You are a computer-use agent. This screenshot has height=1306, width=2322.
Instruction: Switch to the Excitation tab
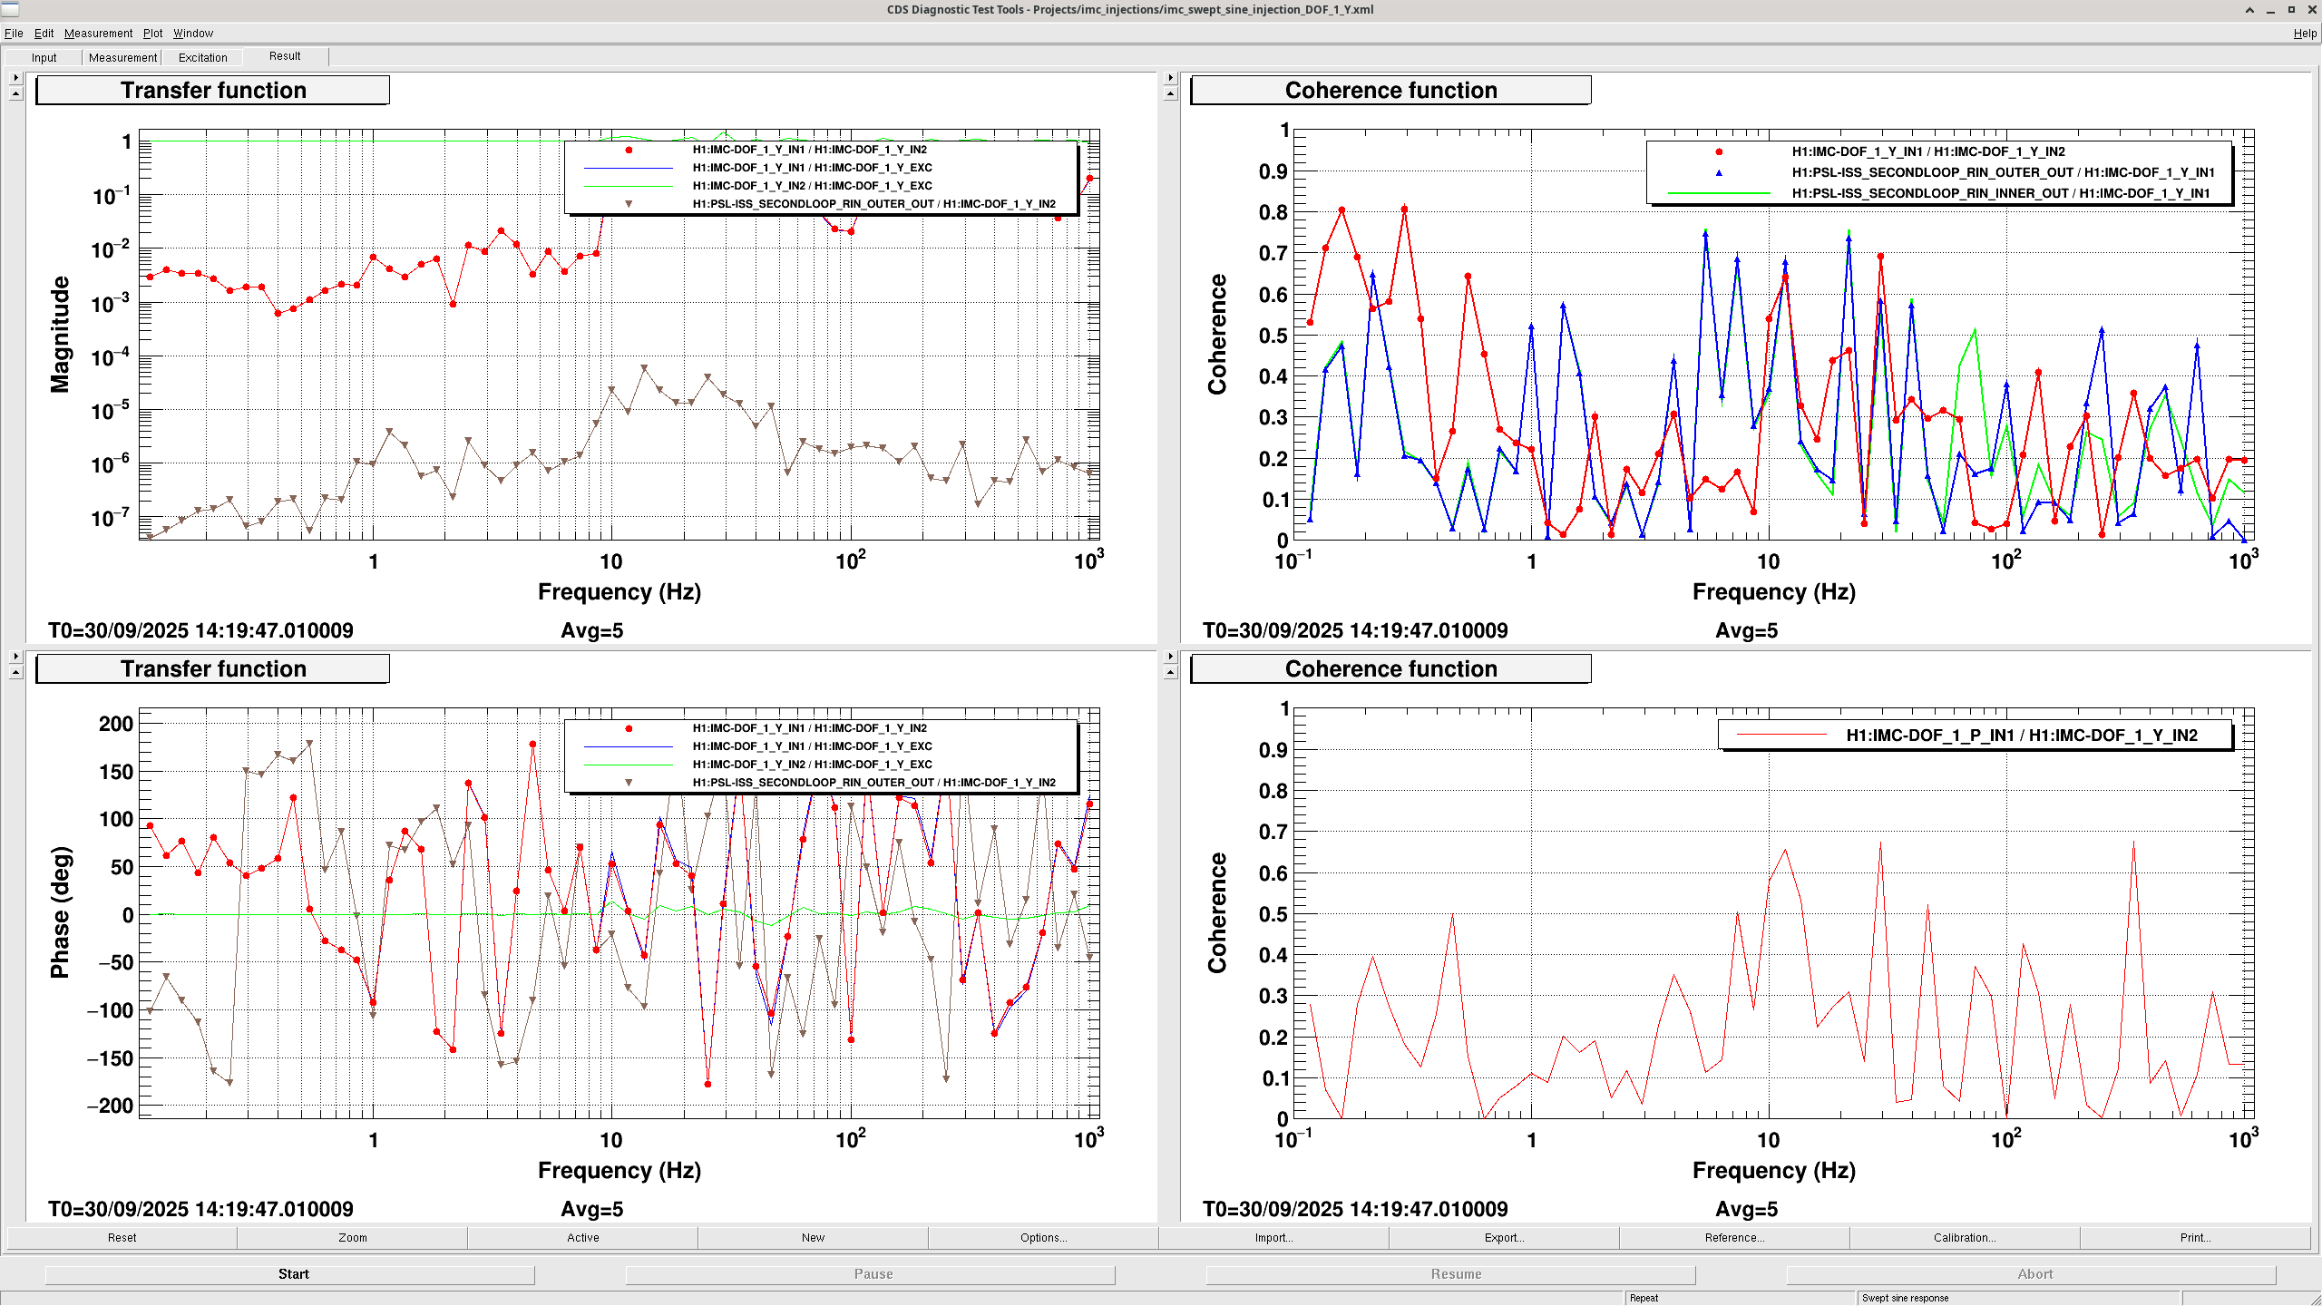click(202, 57)
